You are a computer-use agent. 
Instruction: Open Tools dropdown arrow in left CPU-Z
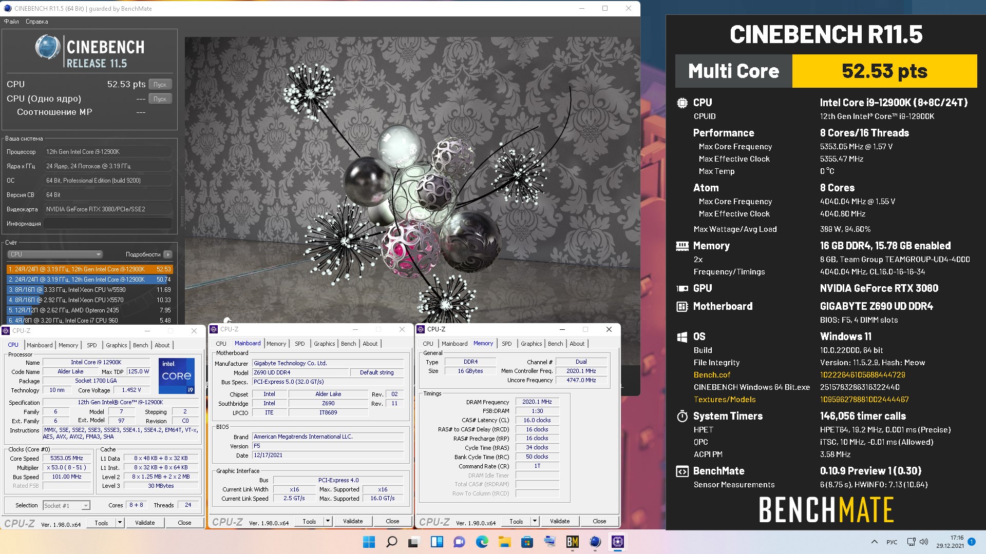(120, 523)
